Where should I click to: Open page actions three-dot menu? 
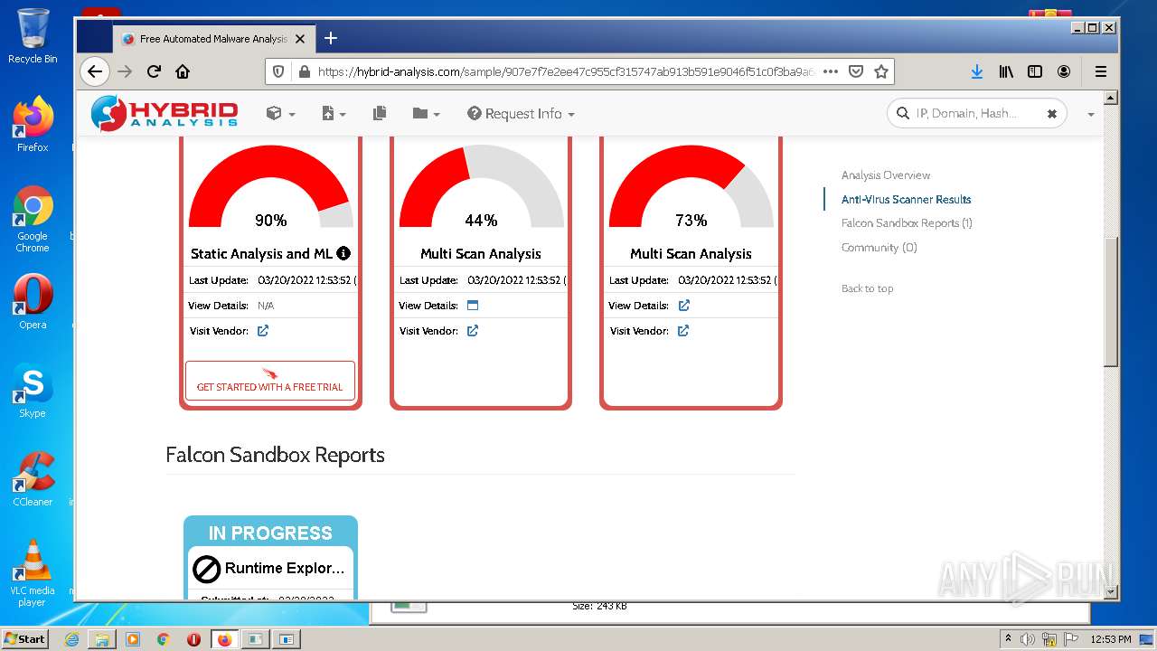(831, 71)
